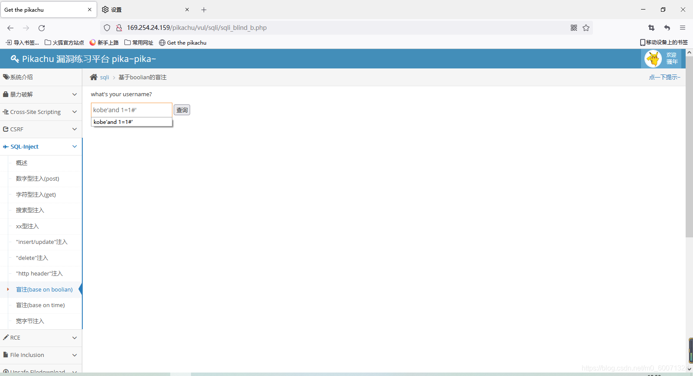Reload the current page

pos(42,28)
